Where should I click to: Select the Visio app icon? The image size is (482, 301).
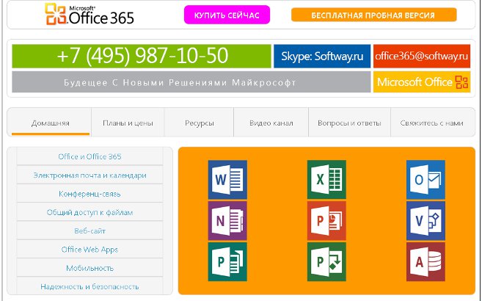(x=426, y=220)
